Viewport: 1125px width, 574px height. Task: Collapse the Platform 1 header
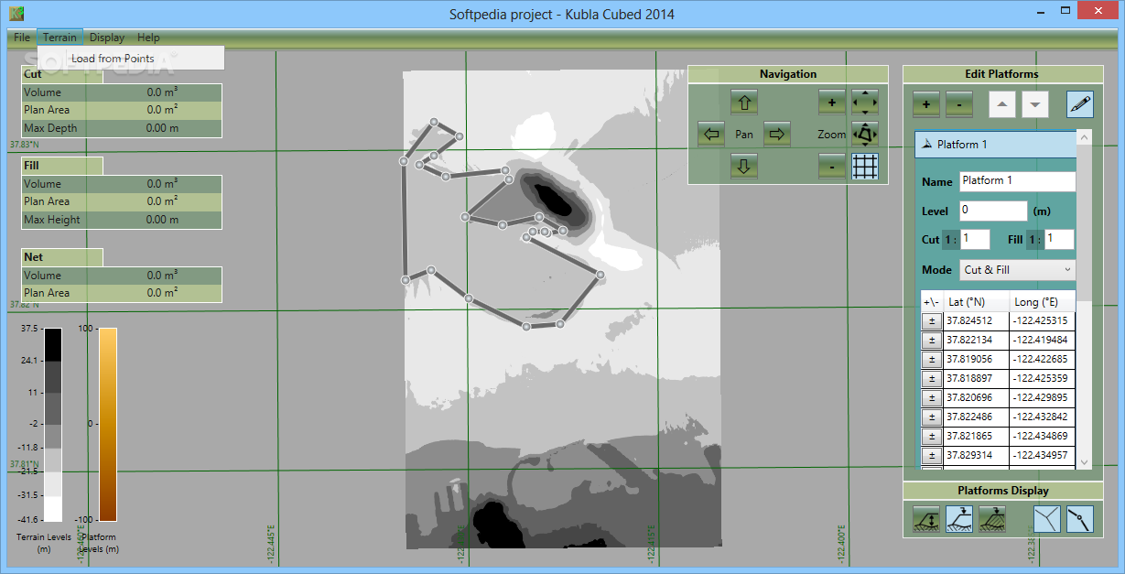995,145
